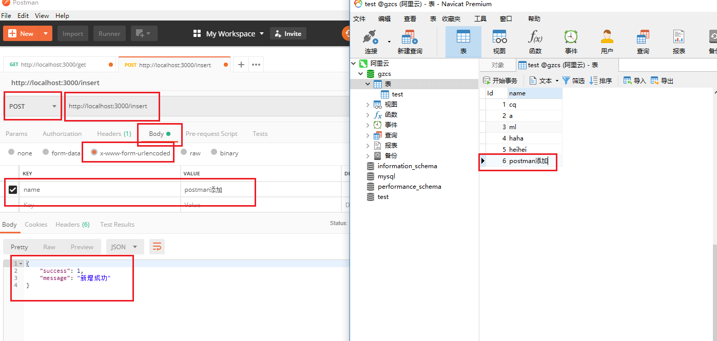Switch to response Headers (6) tab
The width and height of the screenshot is (717, 341).
tap(73, 225)
